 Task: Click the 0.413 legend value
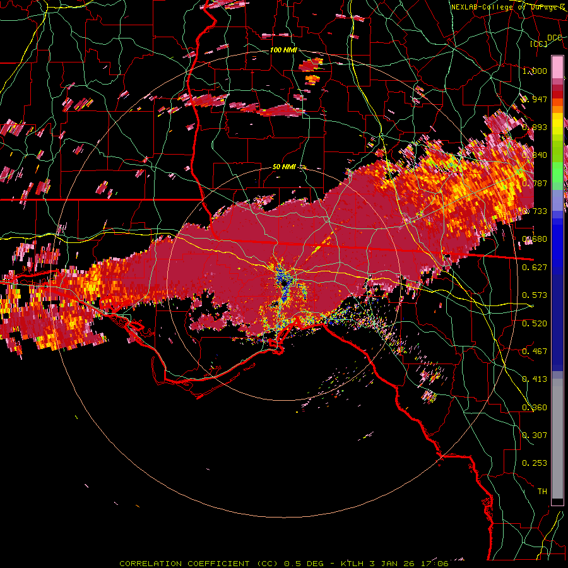pos(535,379)
